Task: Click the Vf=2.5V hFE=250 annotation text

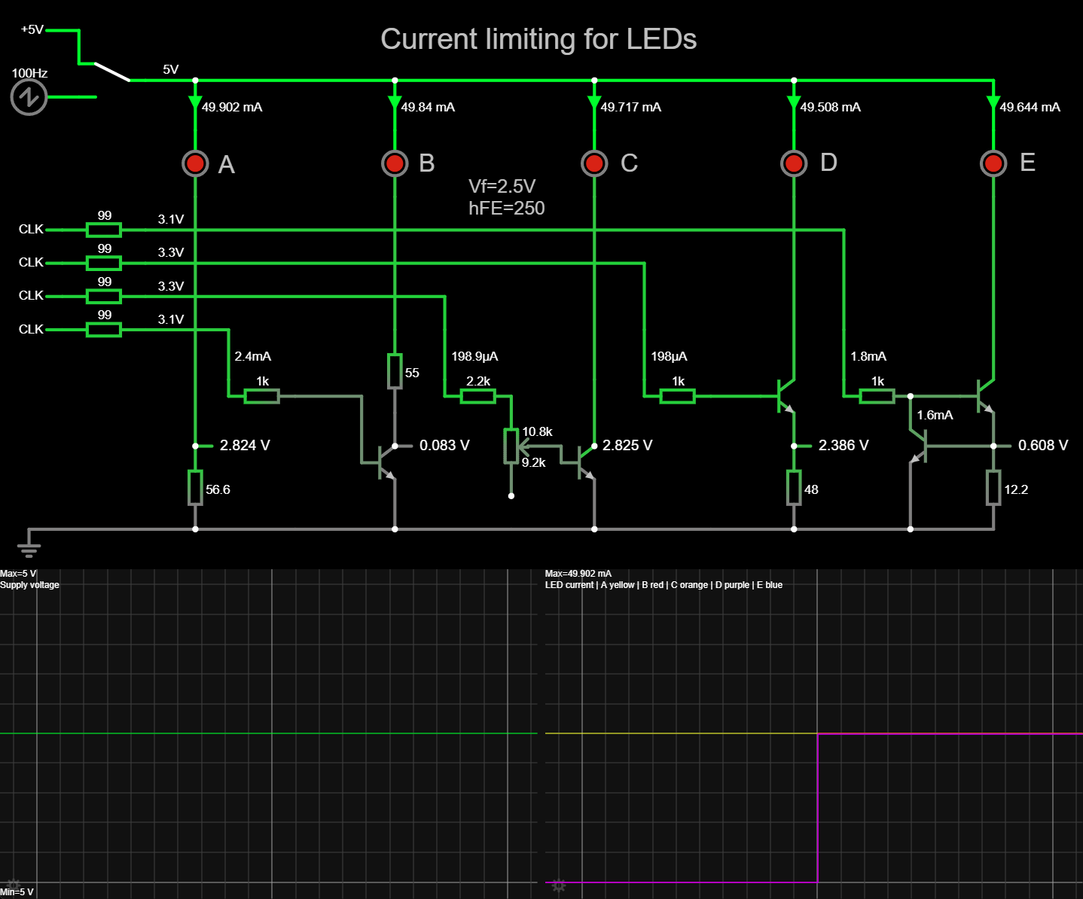Action: tap(506, 197)
